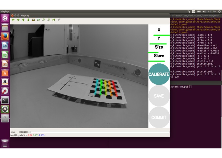Image resolution: width=222 pixels, height=158 pixels.
Task: Click the CALIBRATE button
Action: pos(159,74)
